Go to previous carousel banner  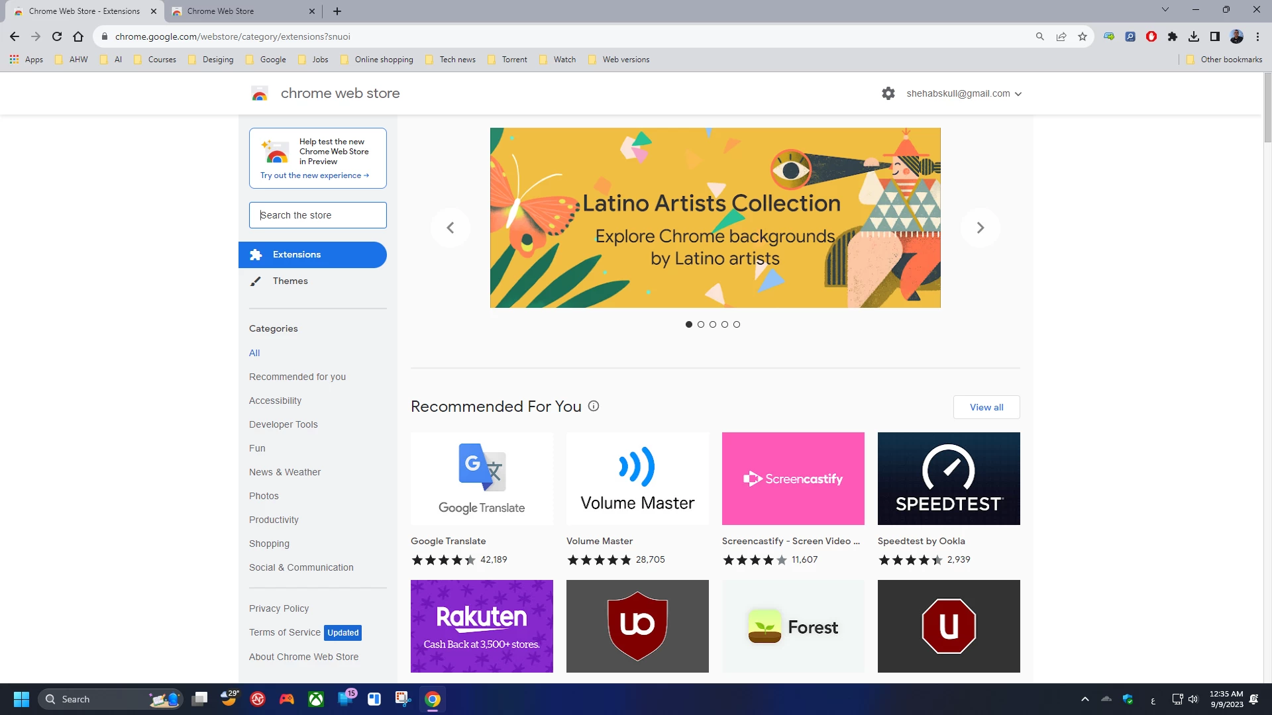tap(450, 228)
